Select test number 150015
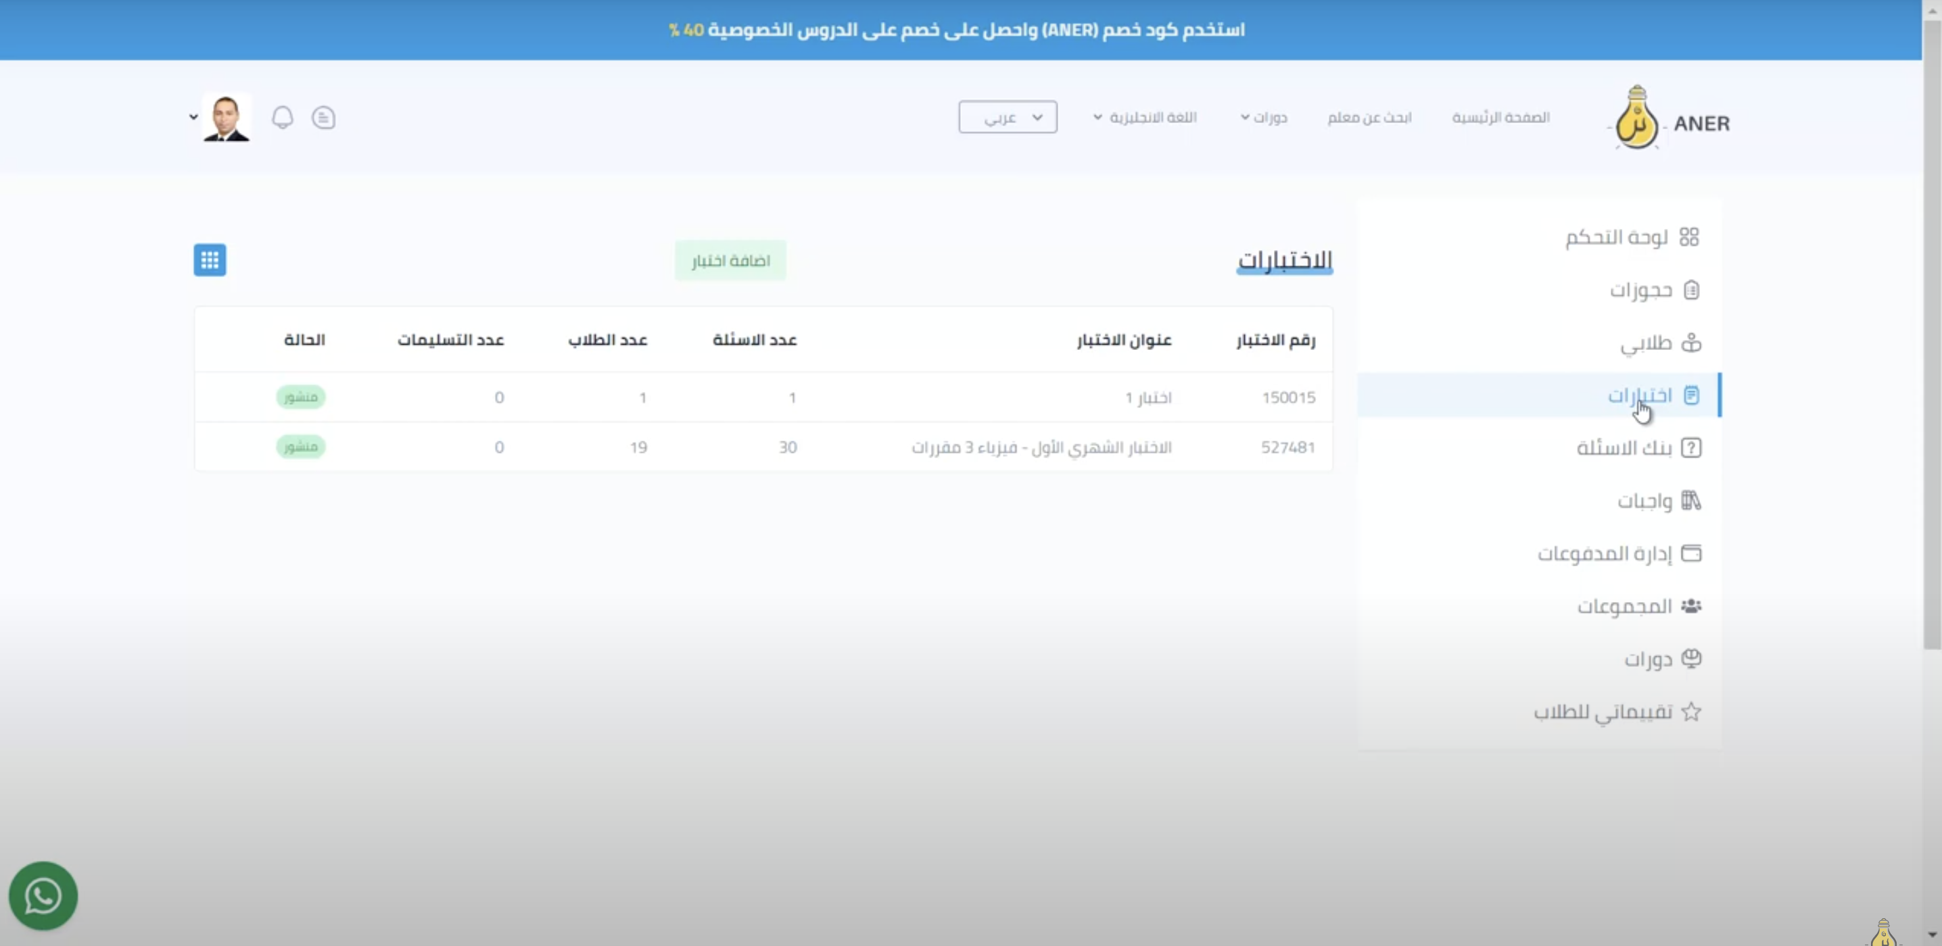 coord(1288,397)
